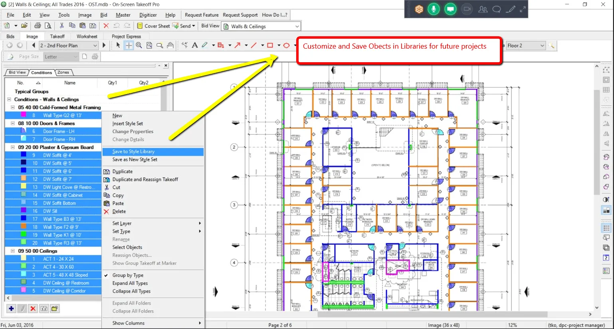Collapse the 08 10 00 Doors & Frames group

pos(12,123)
